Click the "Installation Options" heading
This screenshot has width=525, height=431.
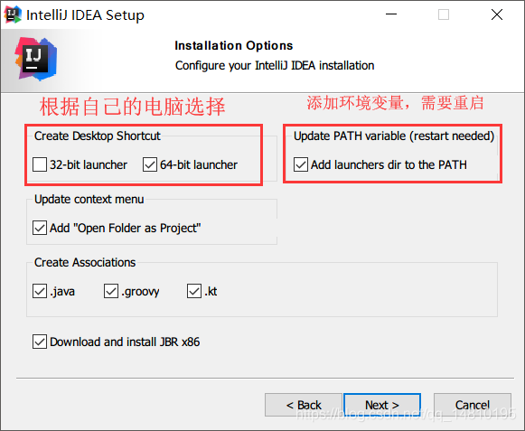click(x=234, y=45)
